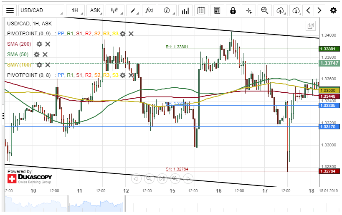Remove the SMA (100) indicator
The image size is (342, 215).
click(48, 65)
